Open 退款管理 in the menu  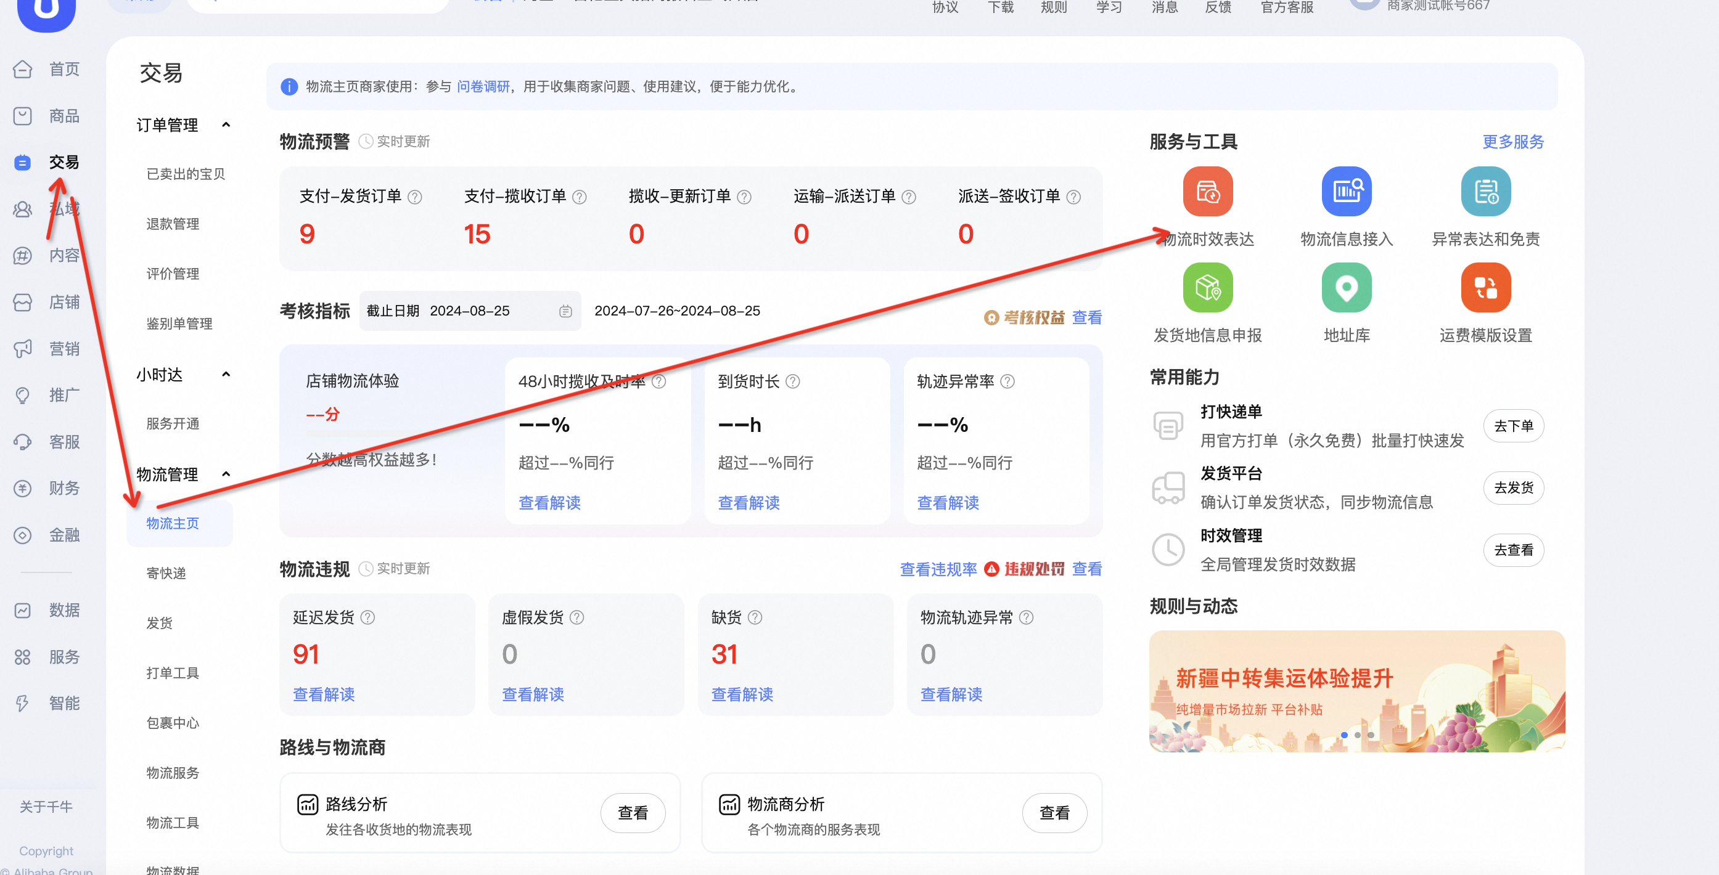coord(173,224)
